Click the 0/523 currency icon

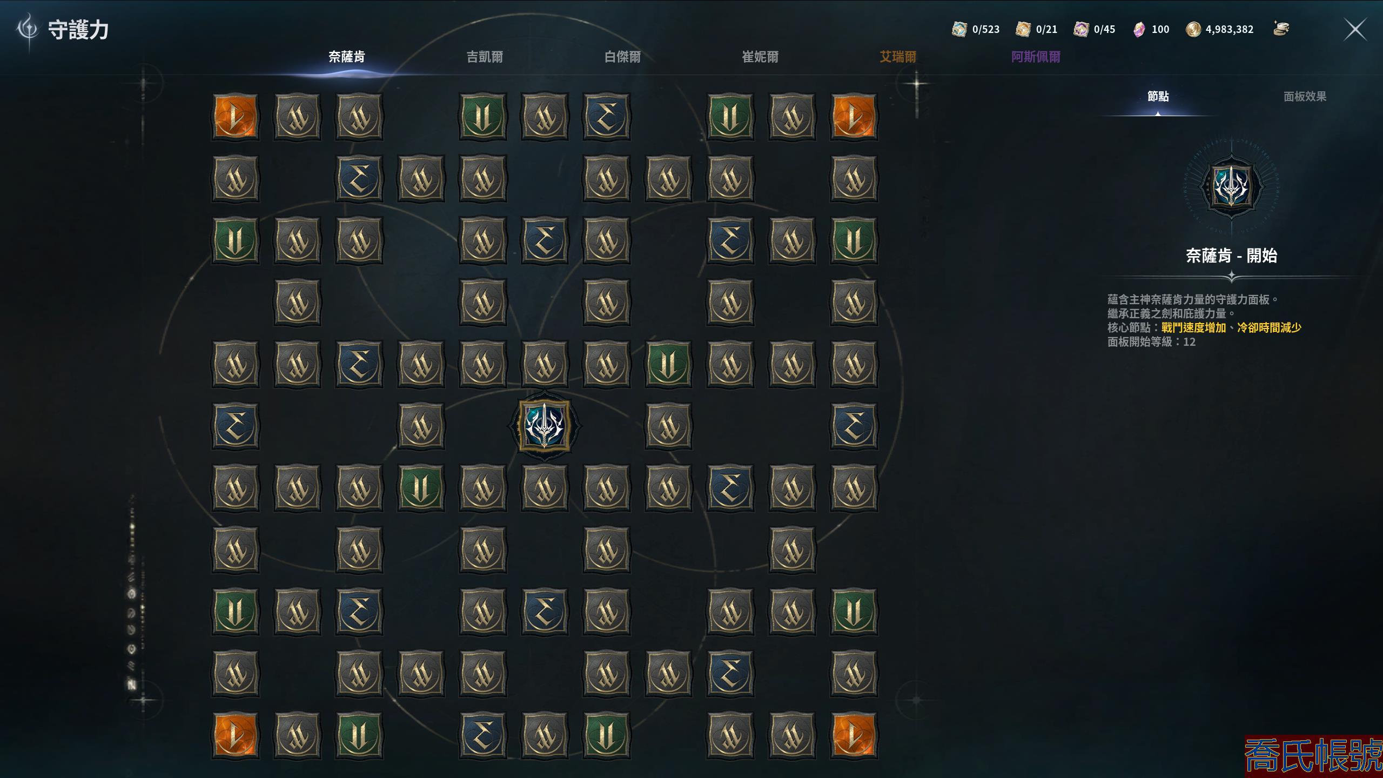click(959, 29)
